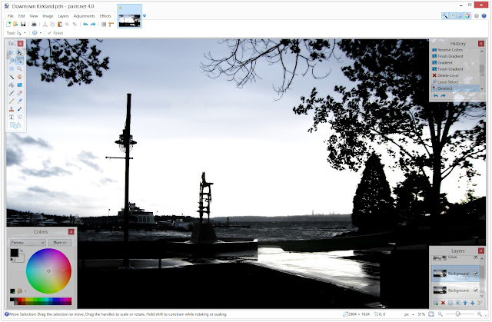This screenshot has height=322, width=492.
Task: Open the Edit menu
Action: 22,16
